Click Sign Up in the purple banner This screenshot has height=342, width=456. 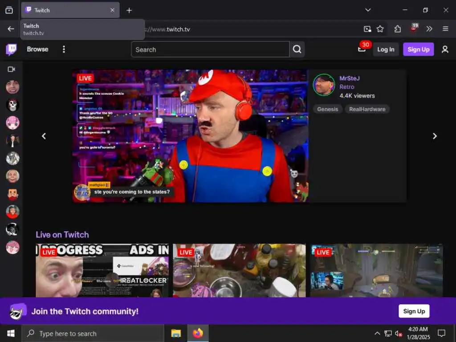coord(414,311)
